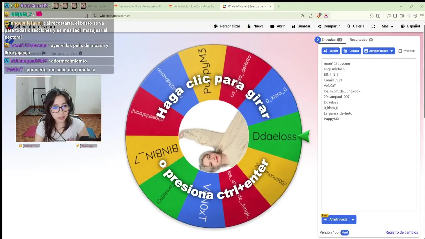Share the wheel via Compartir
This screenshot has width=425, height=239.
(x=328, y=26)
